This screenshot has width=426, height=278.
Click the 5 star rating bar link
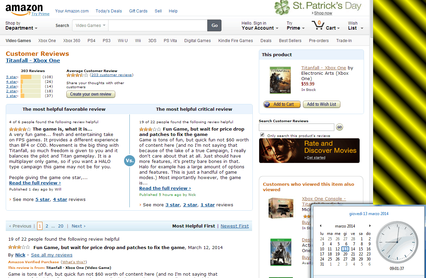12,77
